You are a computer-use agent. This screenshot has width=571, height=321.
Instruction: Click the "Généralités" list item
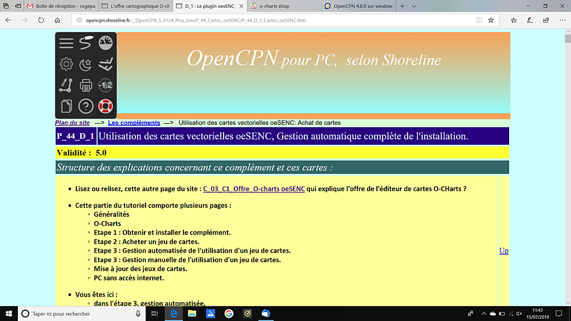pos(112,215)
